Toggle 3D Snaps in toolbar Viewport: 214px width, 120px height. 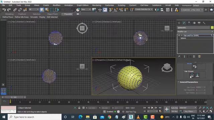pyautogui.click(x=111, y=10)
